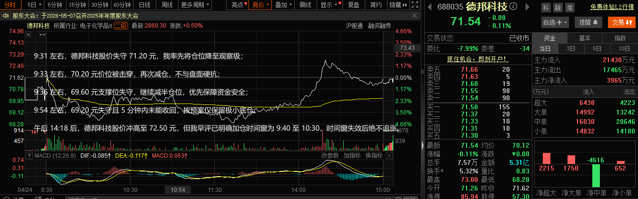Click 换指标 to change indicator
The image size is (638, 199).
(374, 155)
